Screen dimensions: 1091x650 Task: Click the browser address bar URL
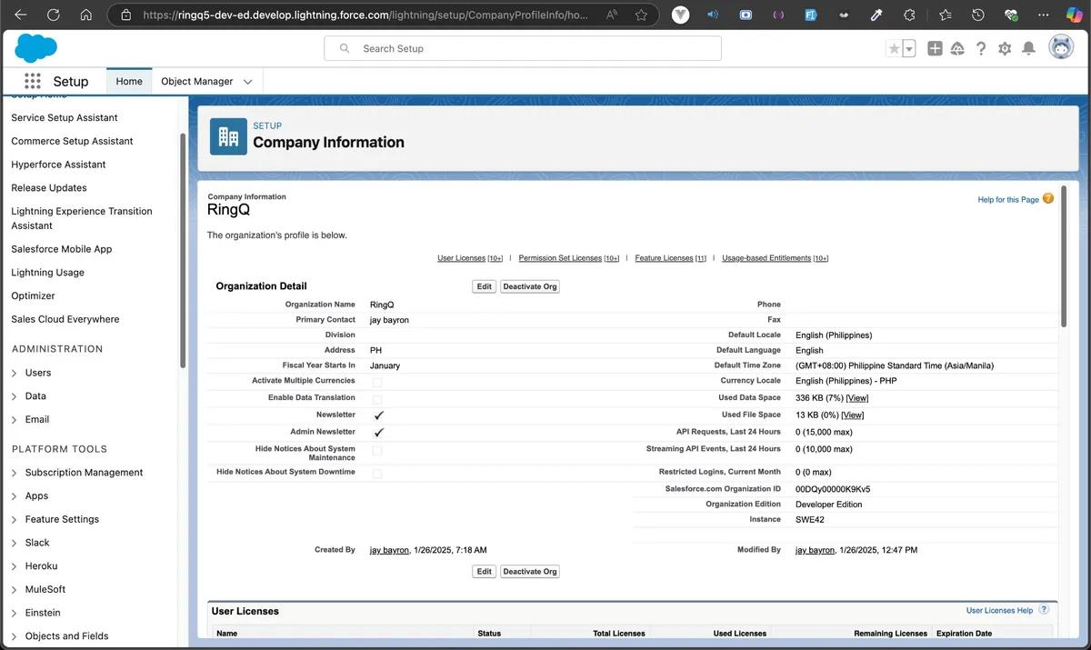pos(366,15)
